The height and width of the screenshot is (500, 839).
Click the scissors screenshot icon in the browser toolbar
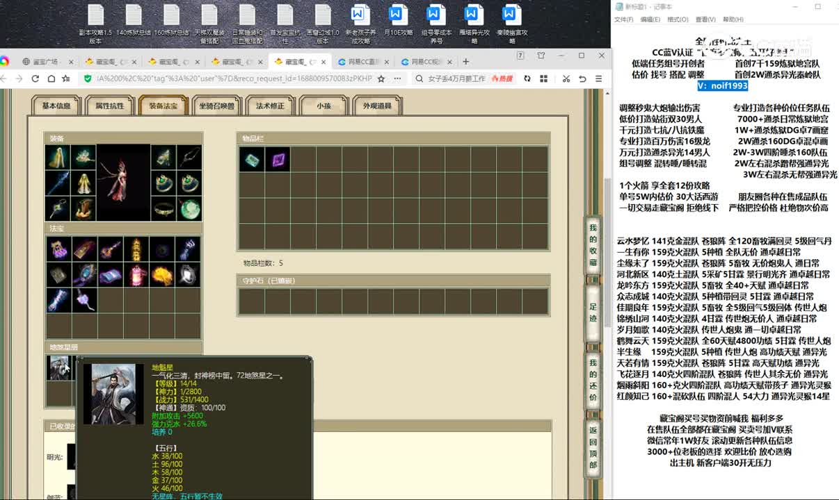(x=566, y=78)
